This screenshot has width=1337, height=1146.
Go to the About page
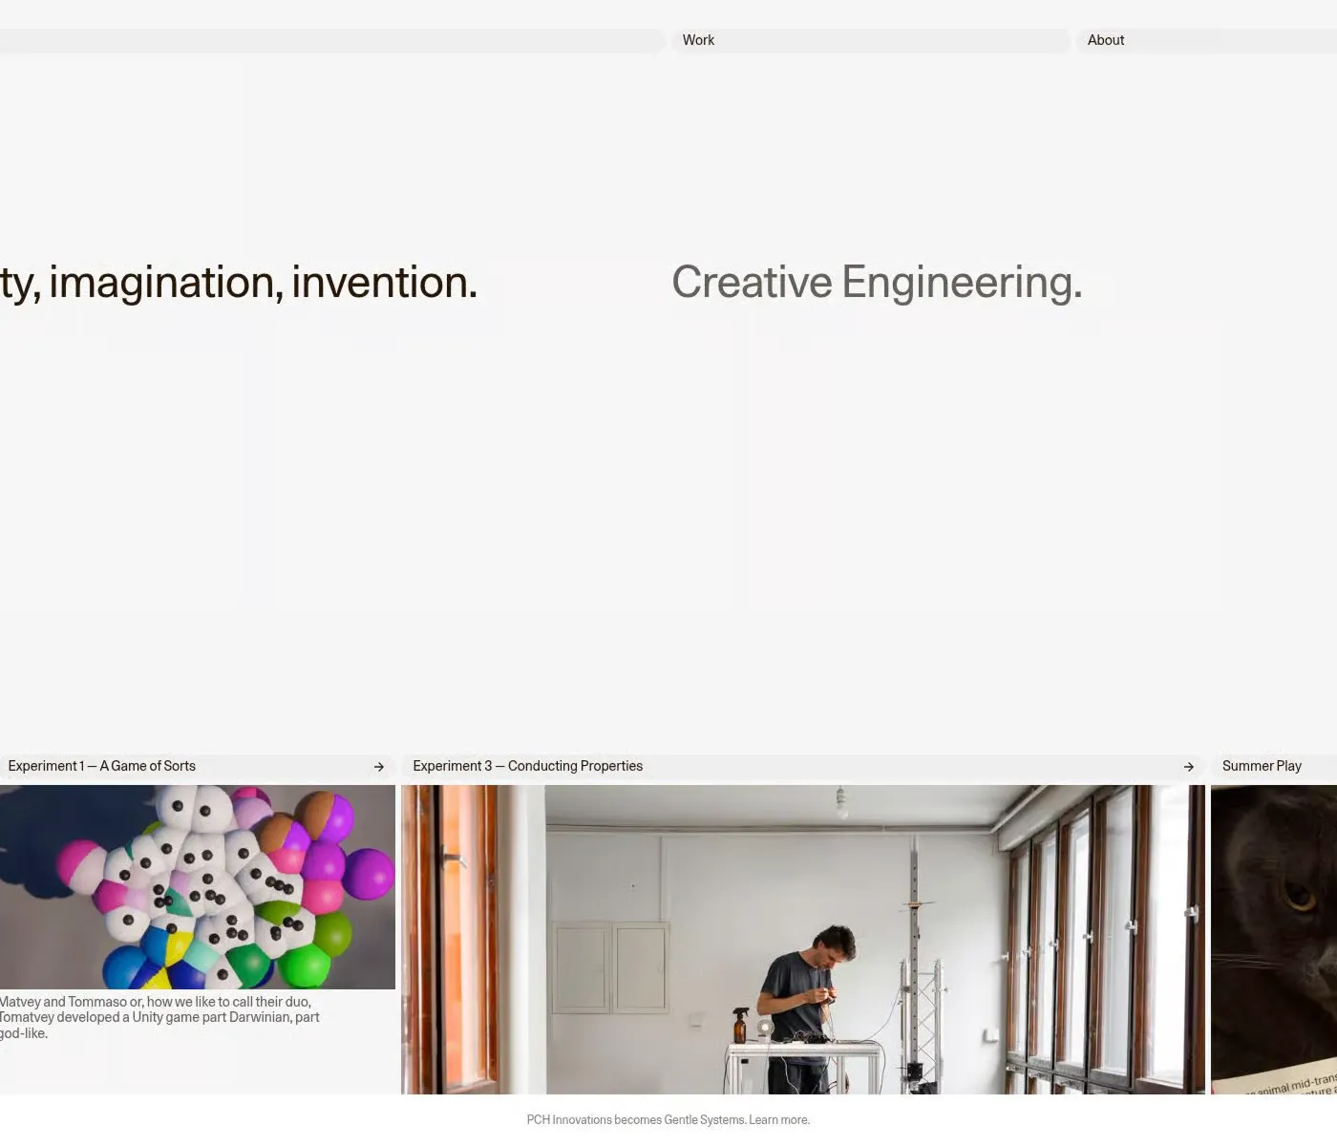click(1105, 40)
